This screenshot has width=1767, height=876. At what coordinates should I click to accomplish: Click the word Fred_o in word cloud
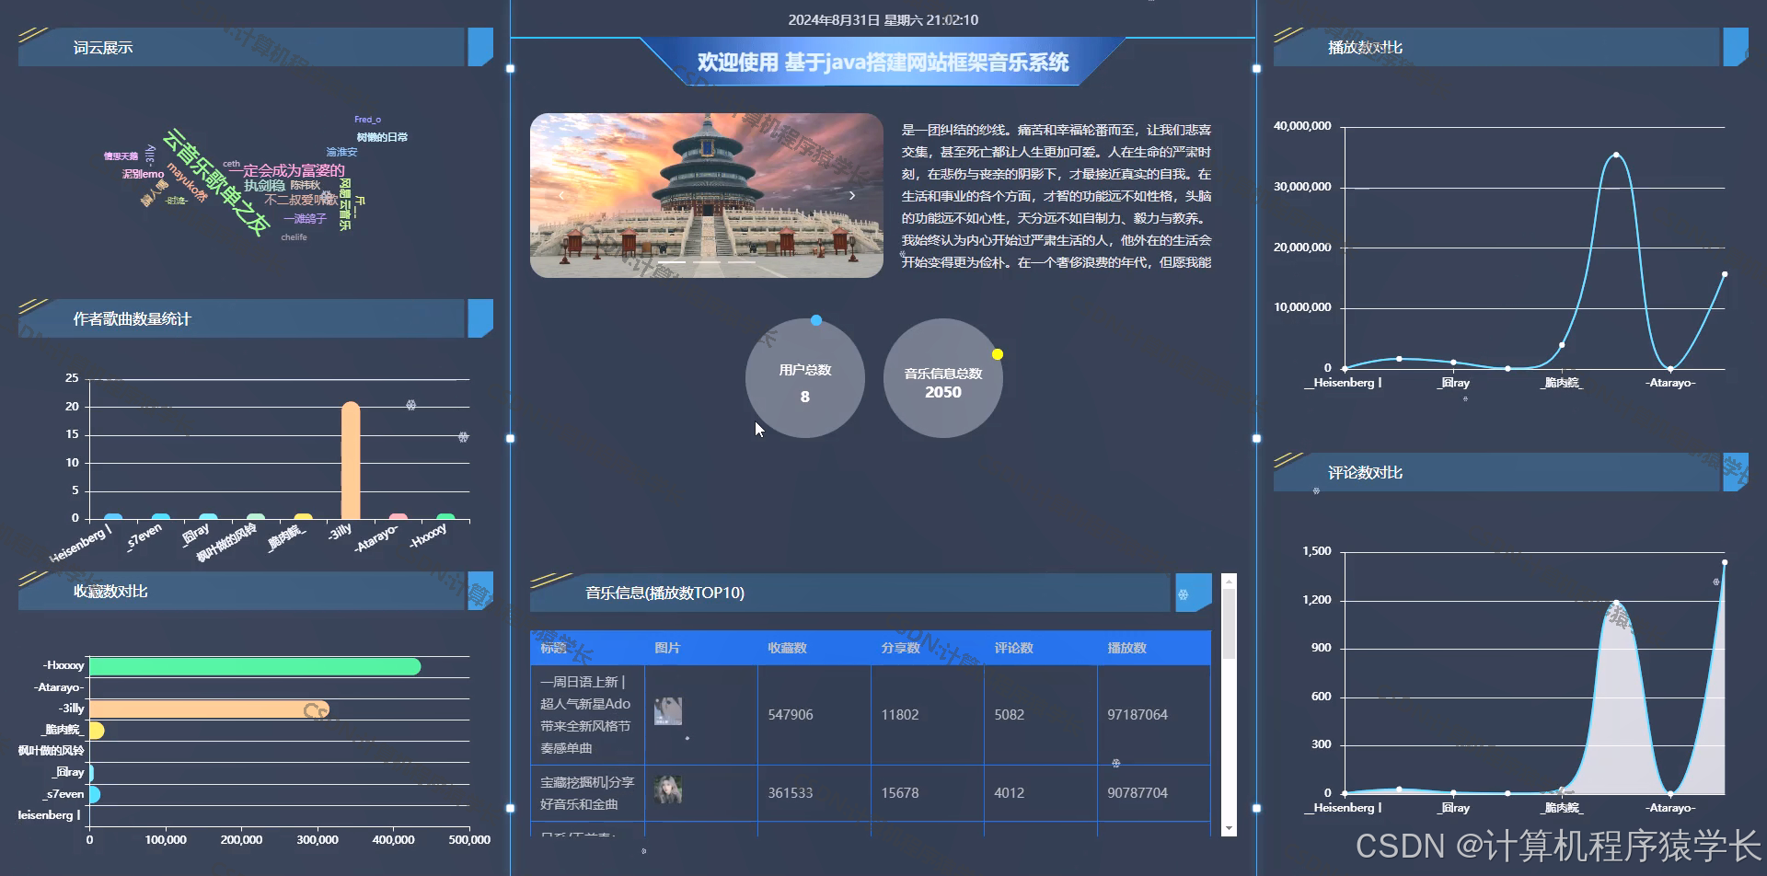(x=367, y=120)
